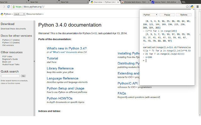Click the Popup button in extension panel
201x125 pixels.
pos(167,15)
